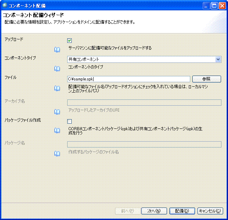
Task: Open the コンポーネントタイプ dropdown arrow
Action: [218, 59]
